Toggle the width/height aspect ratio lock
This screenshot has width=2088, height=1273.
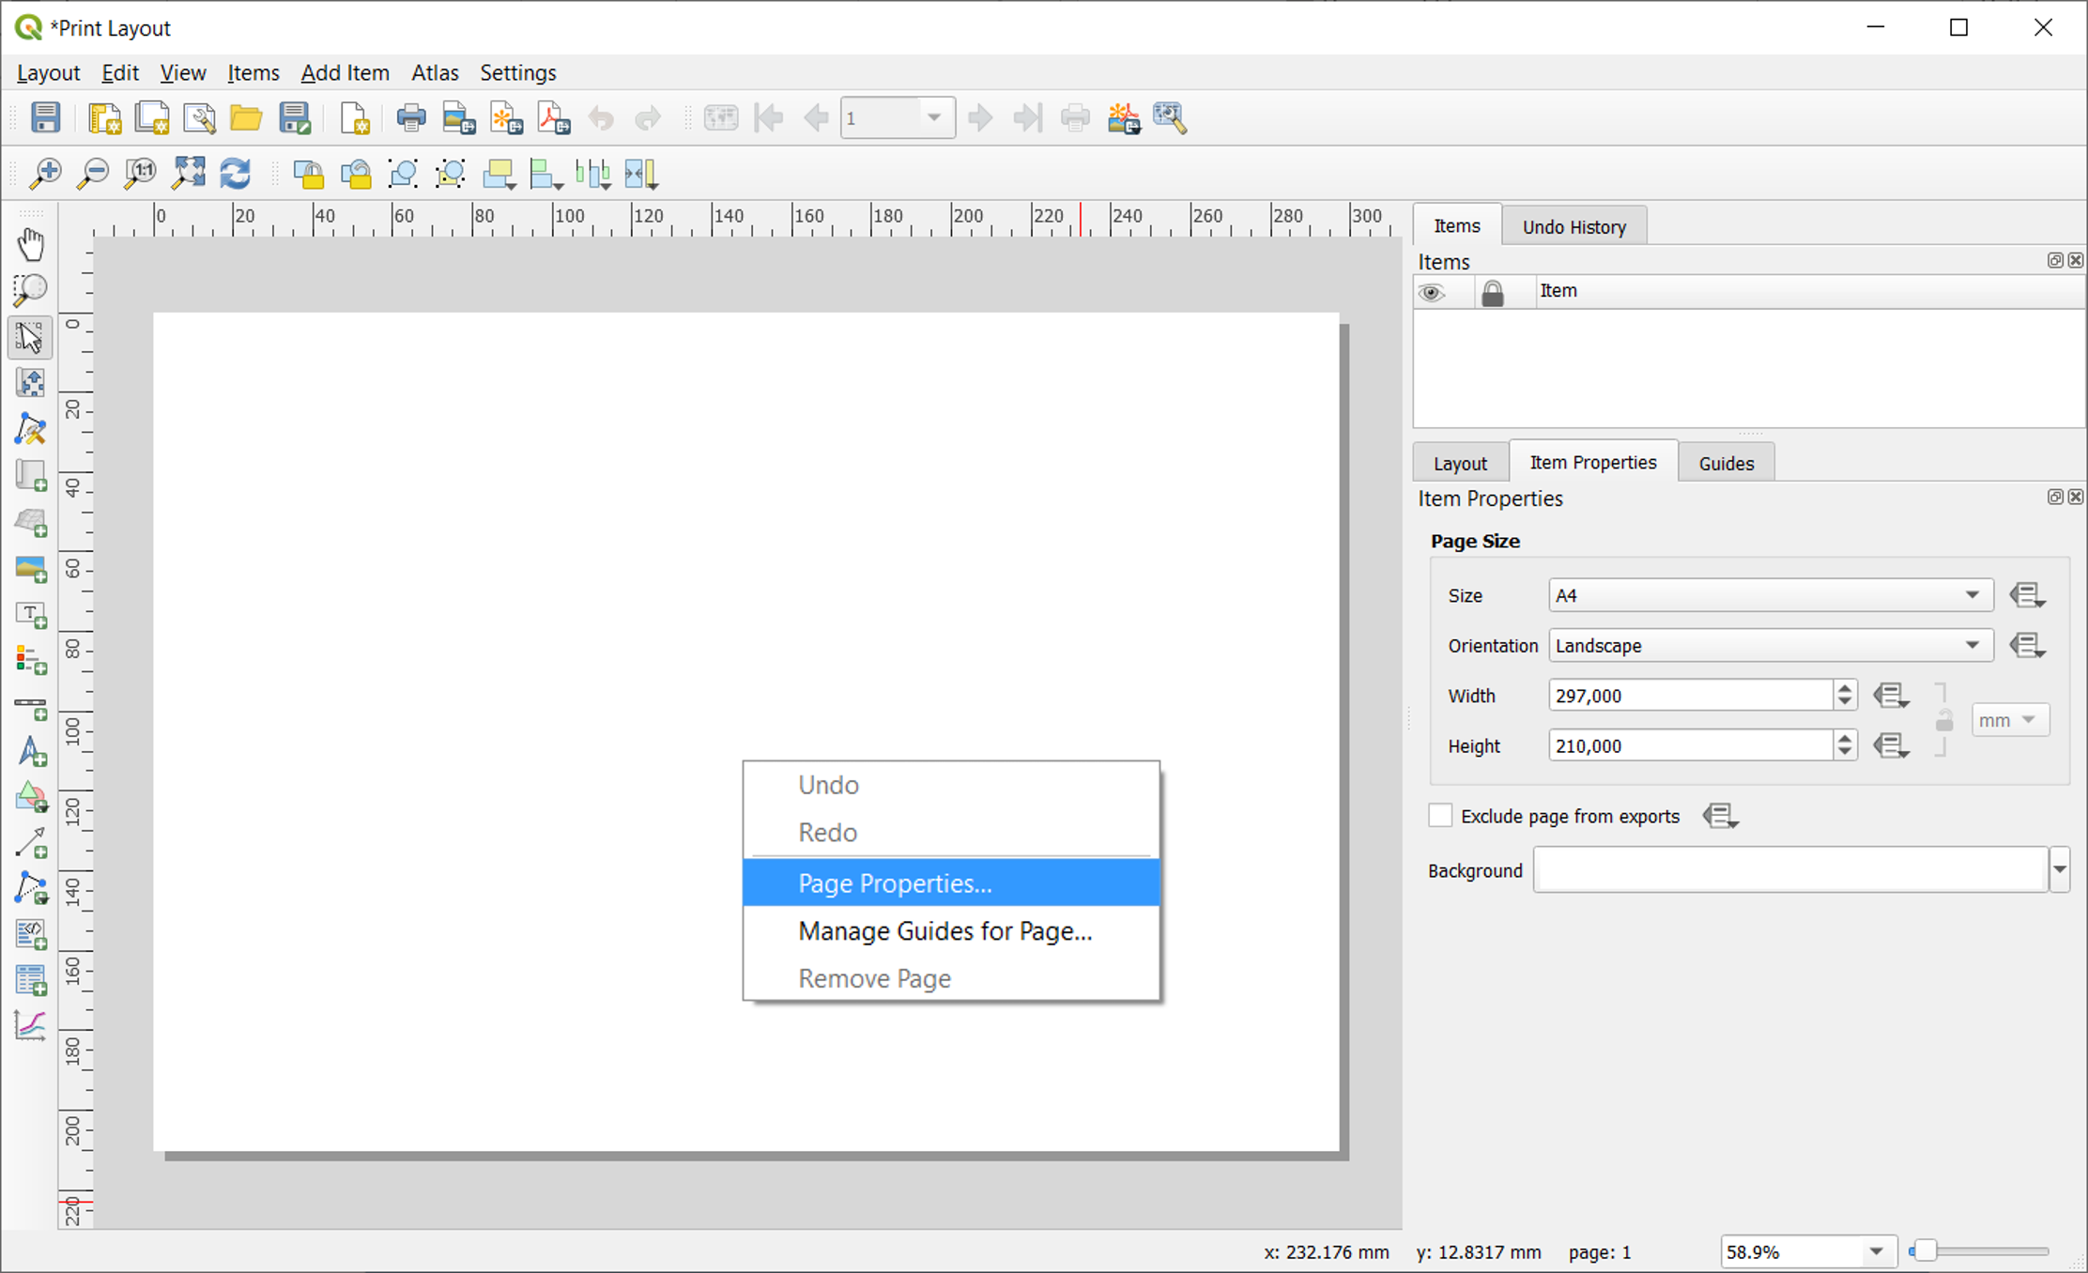pos(1944,720)
